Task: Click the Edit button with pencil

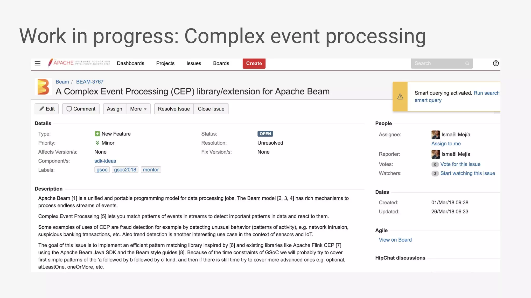Action: point(47,109)
